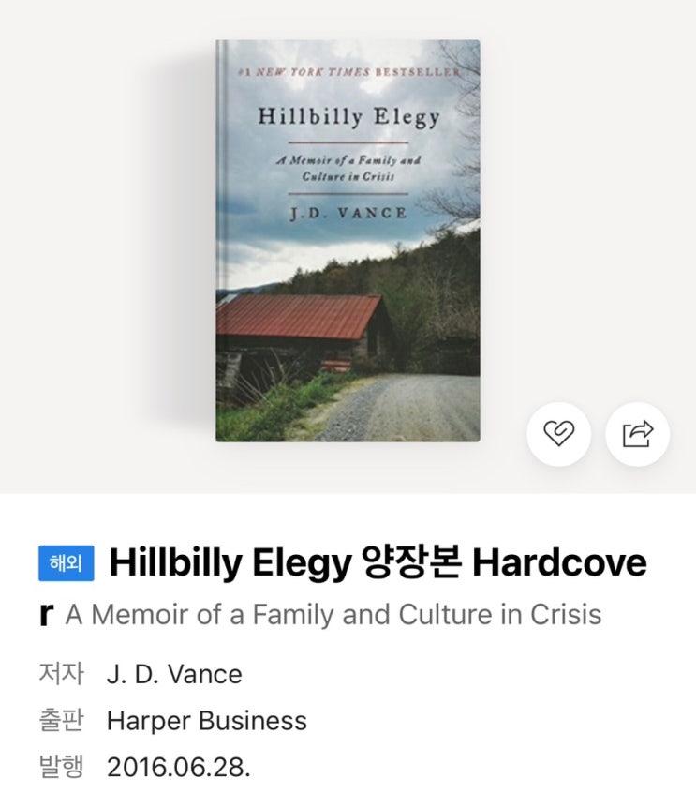Image resolution: width=696 pixels, height=808 pixels.
Task: Click J.D. VANCE name on the cover
Action: tap(348, 213)
